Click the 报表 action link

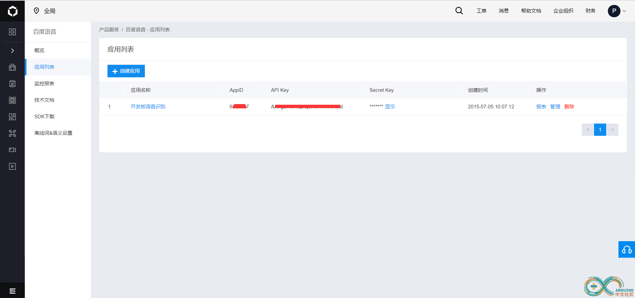point(541,106)
